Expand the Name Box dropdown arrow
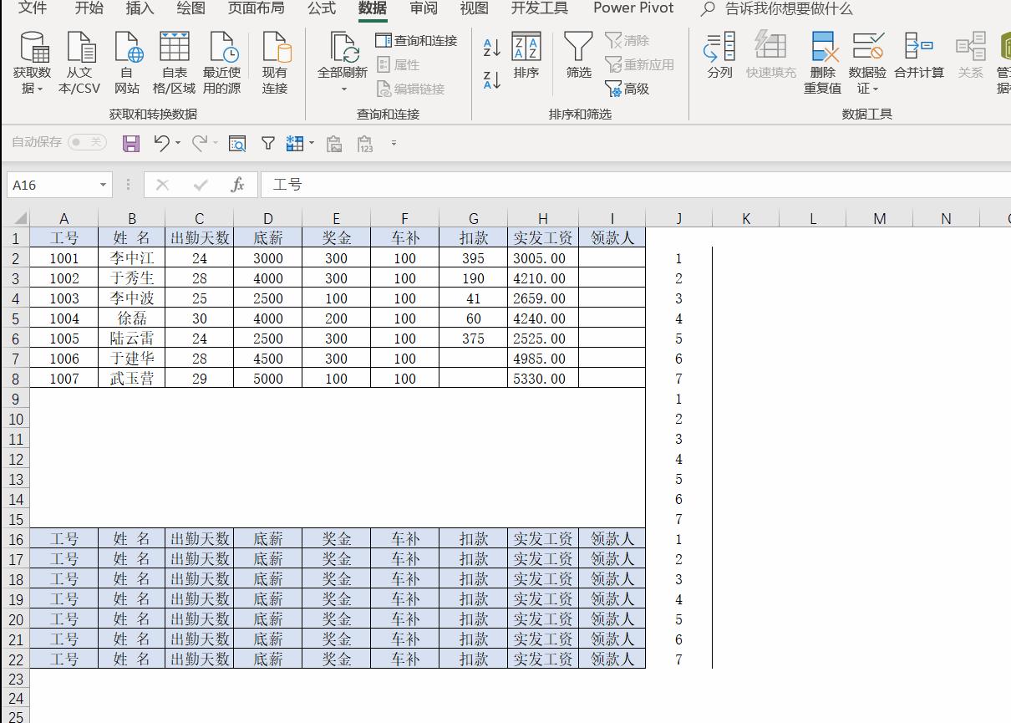The height and width of the screenshot is (723, 1011). 104,185
